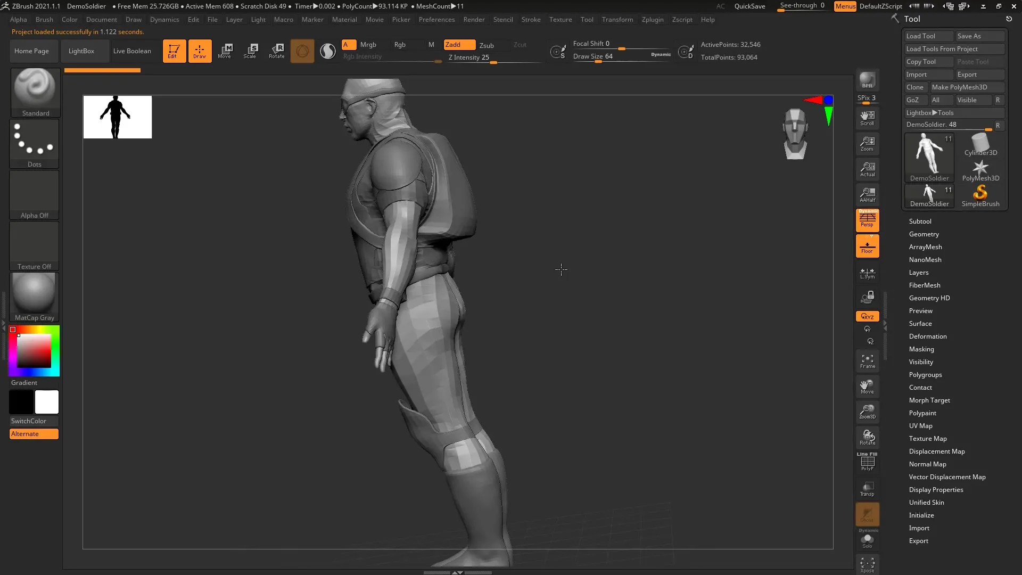The width and height of the screenshot is (1022, 575).
Task: Enable Zadd sculpt mode
Action: [x=459, y=45]
